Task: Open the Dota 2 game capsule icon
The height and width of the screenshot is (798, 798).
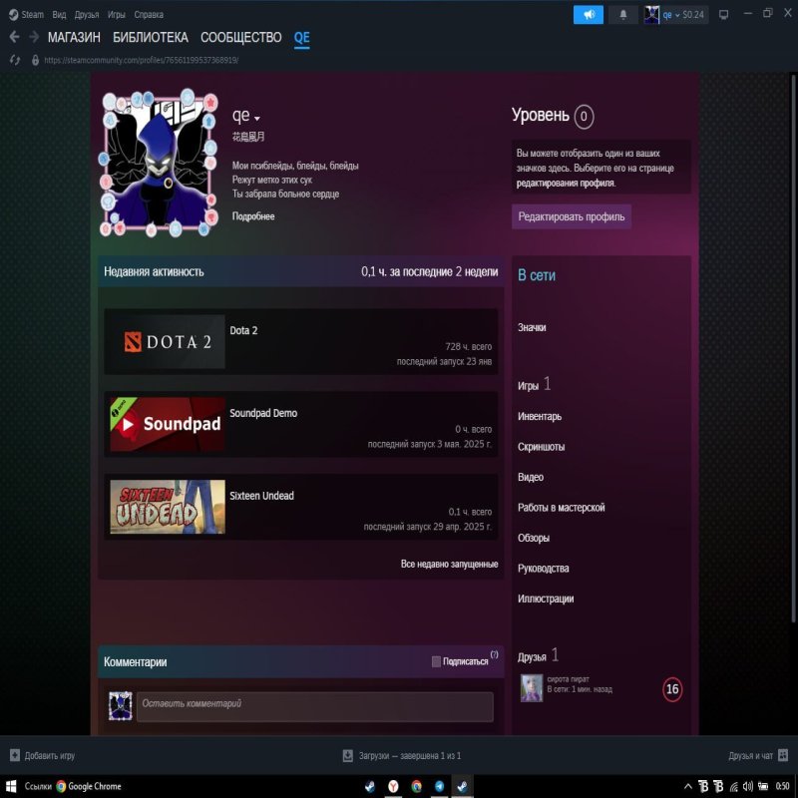Action: pyautogui.click(x=167, y=340)
